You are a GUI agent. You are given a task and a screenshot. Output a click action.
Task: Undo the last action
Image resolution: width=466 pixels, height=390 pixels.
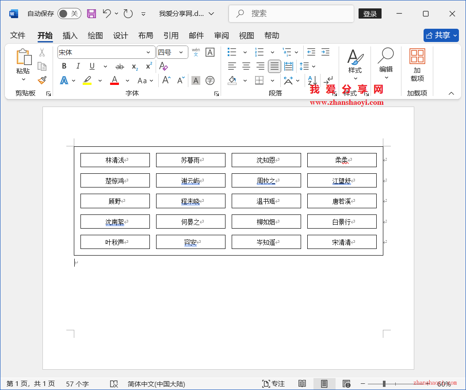click(x=107, y=13)
